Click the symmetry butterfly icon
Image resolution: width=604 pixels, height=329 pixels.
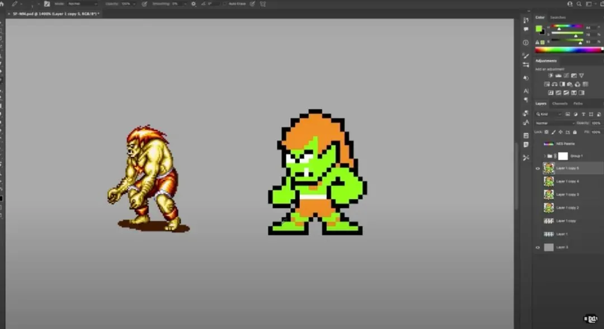click(x=263, y=4)
